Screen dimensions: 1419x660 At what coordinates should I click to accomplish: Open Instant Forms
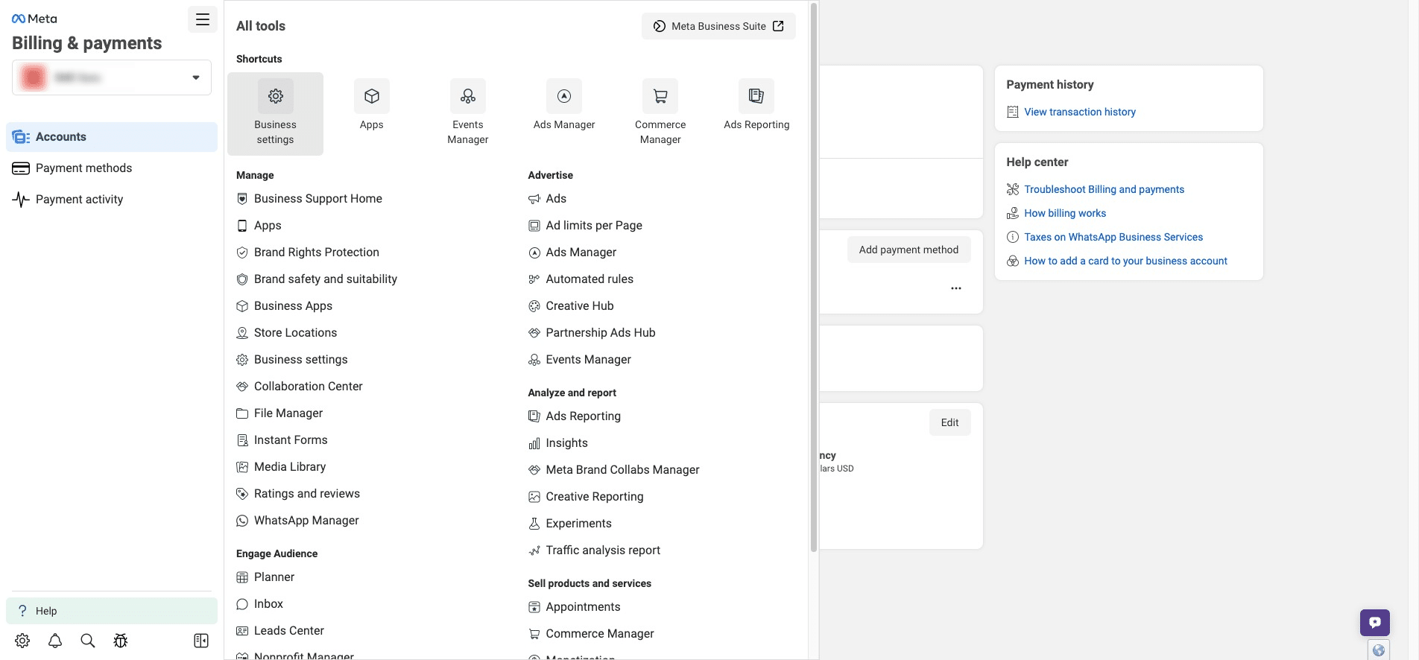(x=282, y=440)
